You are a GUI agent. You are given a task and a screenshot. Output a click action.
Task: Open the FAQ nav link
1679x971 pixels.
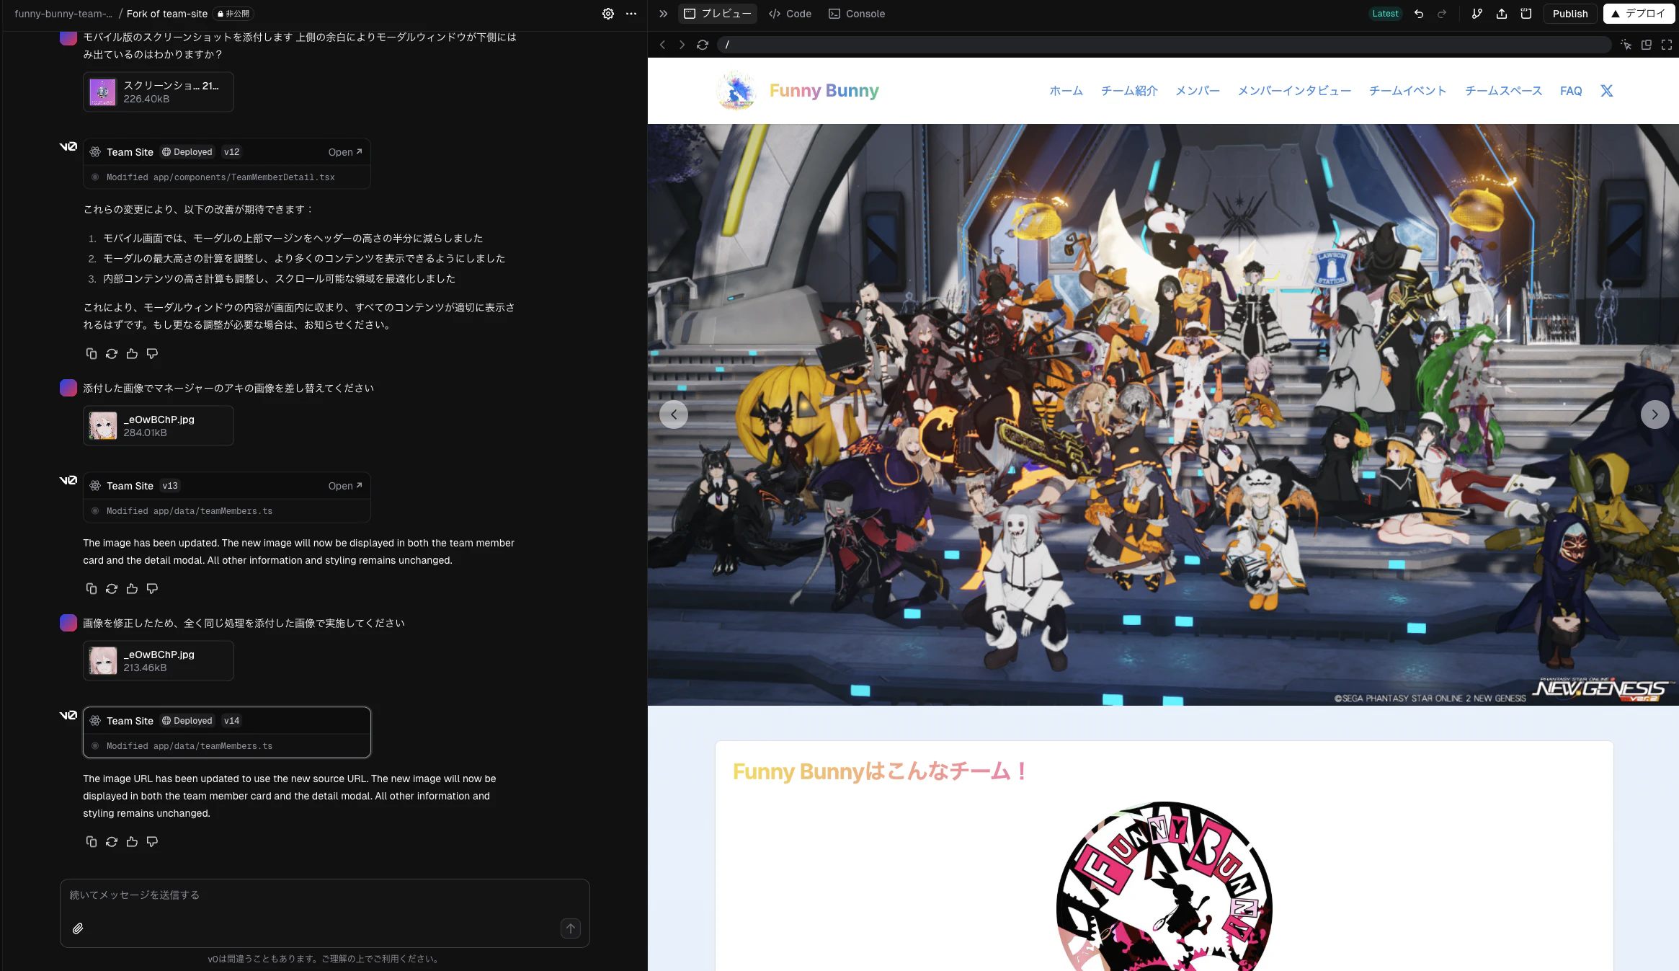[x=1571, y=91]
